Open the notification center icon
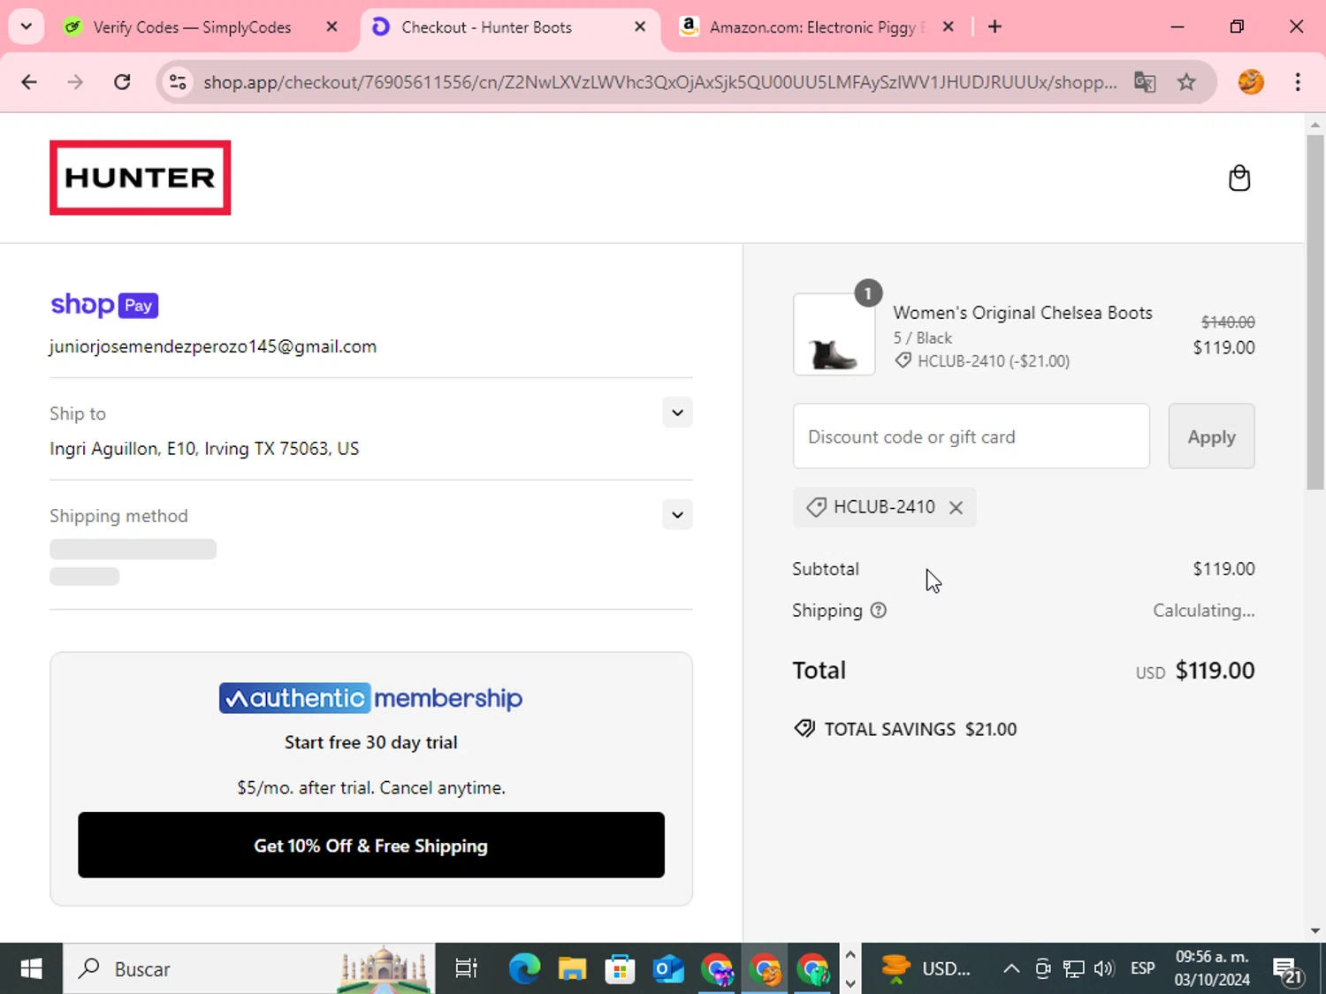The width and height of the screenshot is (1326, 994). (1287, 970)
